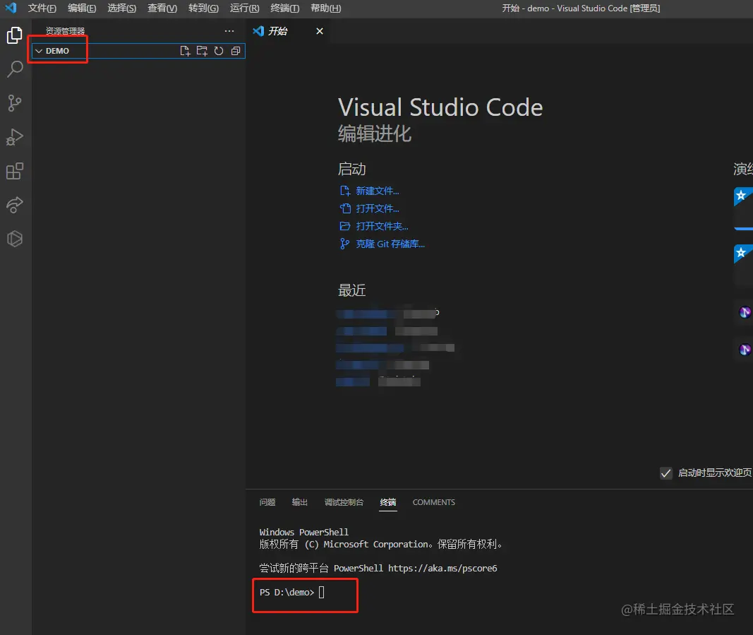Toggle the 启动时显示欢迎页 checkbox
The width and height of the screenshot is (753, 635).
click(x=665, y=473)
